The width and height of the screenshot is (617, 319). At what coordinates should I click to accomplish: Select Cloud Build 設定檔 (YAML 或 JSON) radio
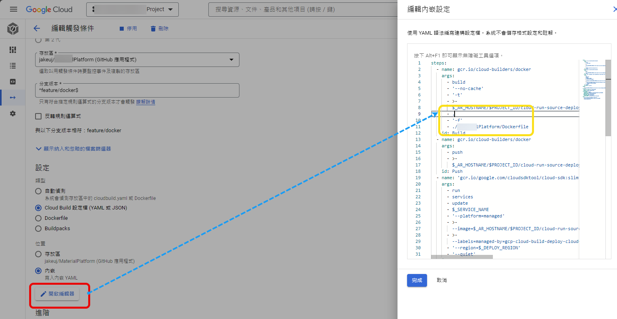38,208
